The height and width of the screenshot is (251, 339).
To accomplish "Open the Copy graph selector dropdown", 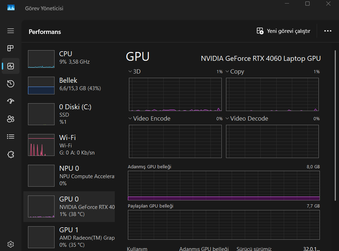I will pos(227,72).
